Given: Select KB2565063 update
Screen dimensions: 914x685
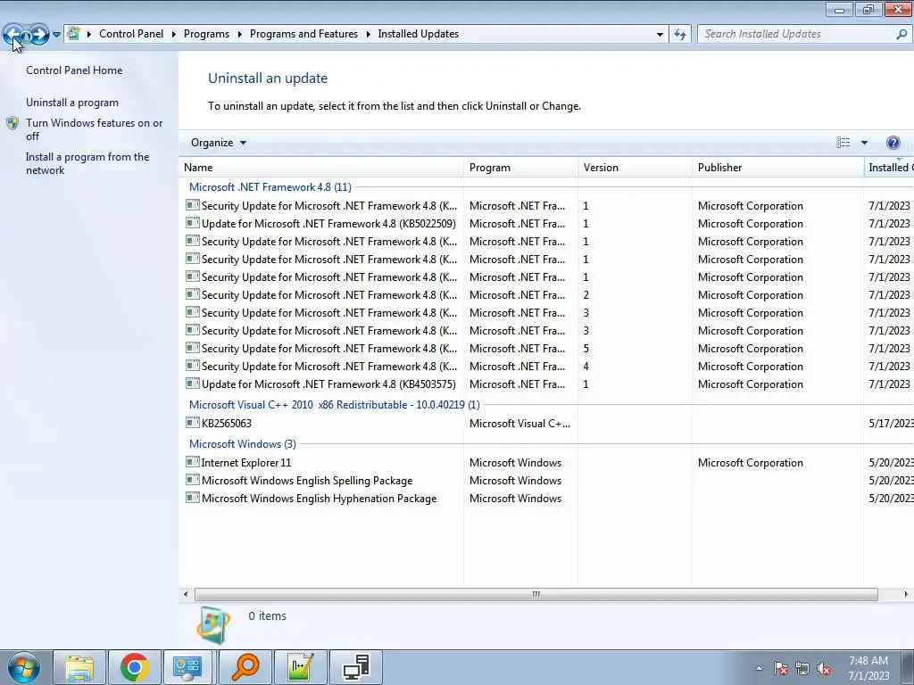Looking at the screenshot, I should 226,424.
